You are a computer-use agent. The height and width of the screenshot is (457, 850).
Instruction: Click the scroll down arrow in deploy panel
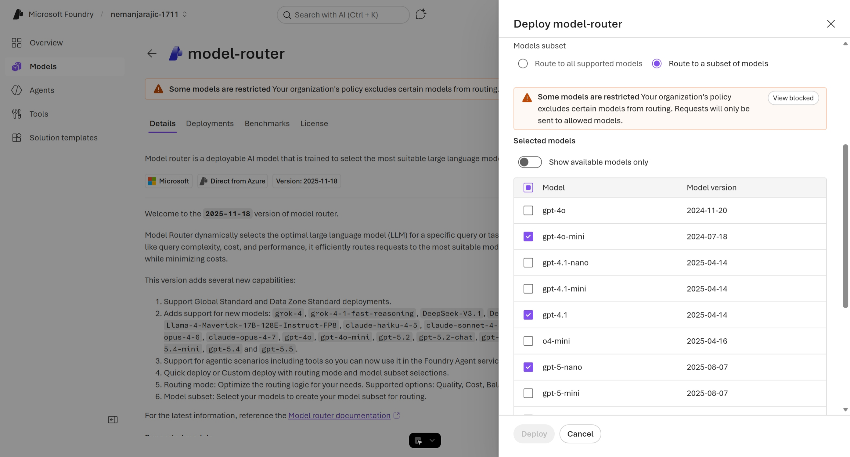(x=845, y=410)
